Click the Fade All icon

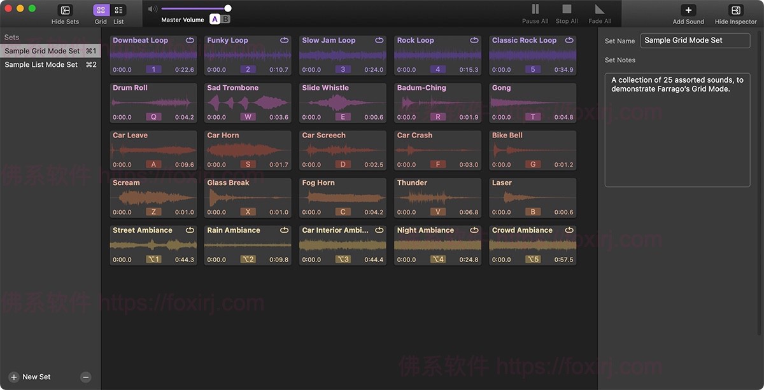click(598, 10)
